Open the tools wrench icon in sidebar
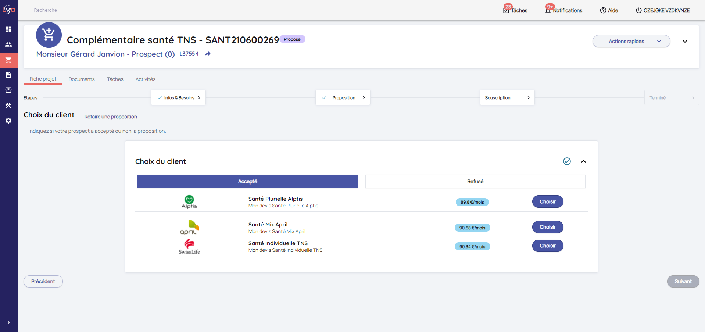The image size is (705, 332). [x=8, y=106]
